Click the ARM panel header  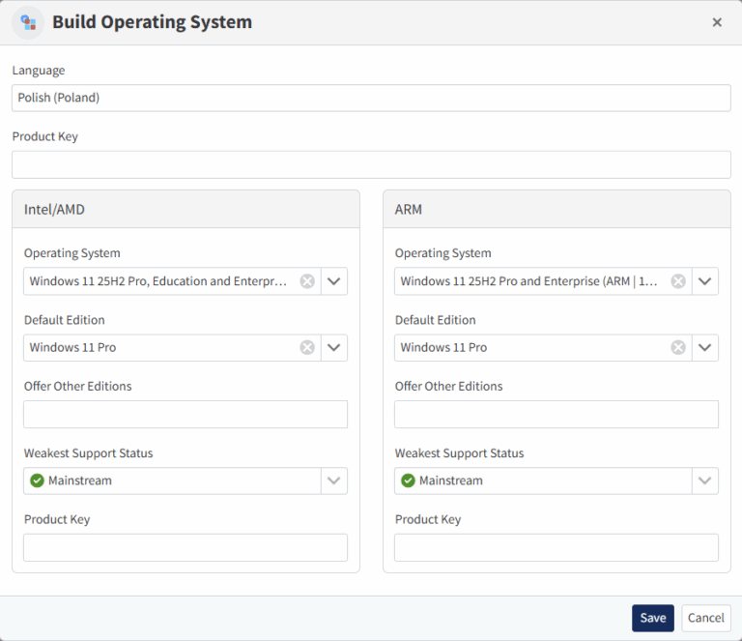click(x=556, y=209)
